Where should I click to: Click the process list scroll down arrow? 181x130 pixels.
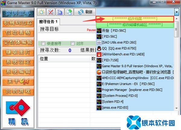[176, 108]
